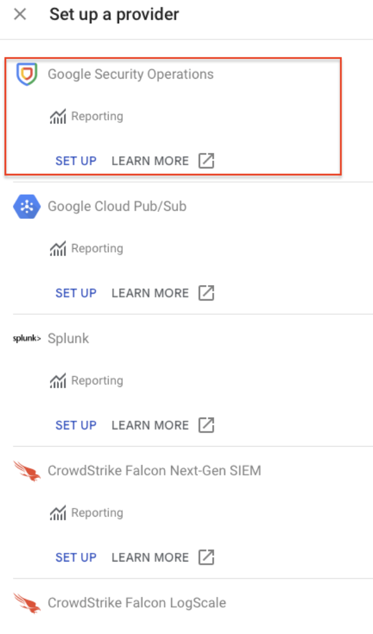Click the external link icon next to Splunk's LEARN MORE

pyautogui.click(x=206, y=425)
